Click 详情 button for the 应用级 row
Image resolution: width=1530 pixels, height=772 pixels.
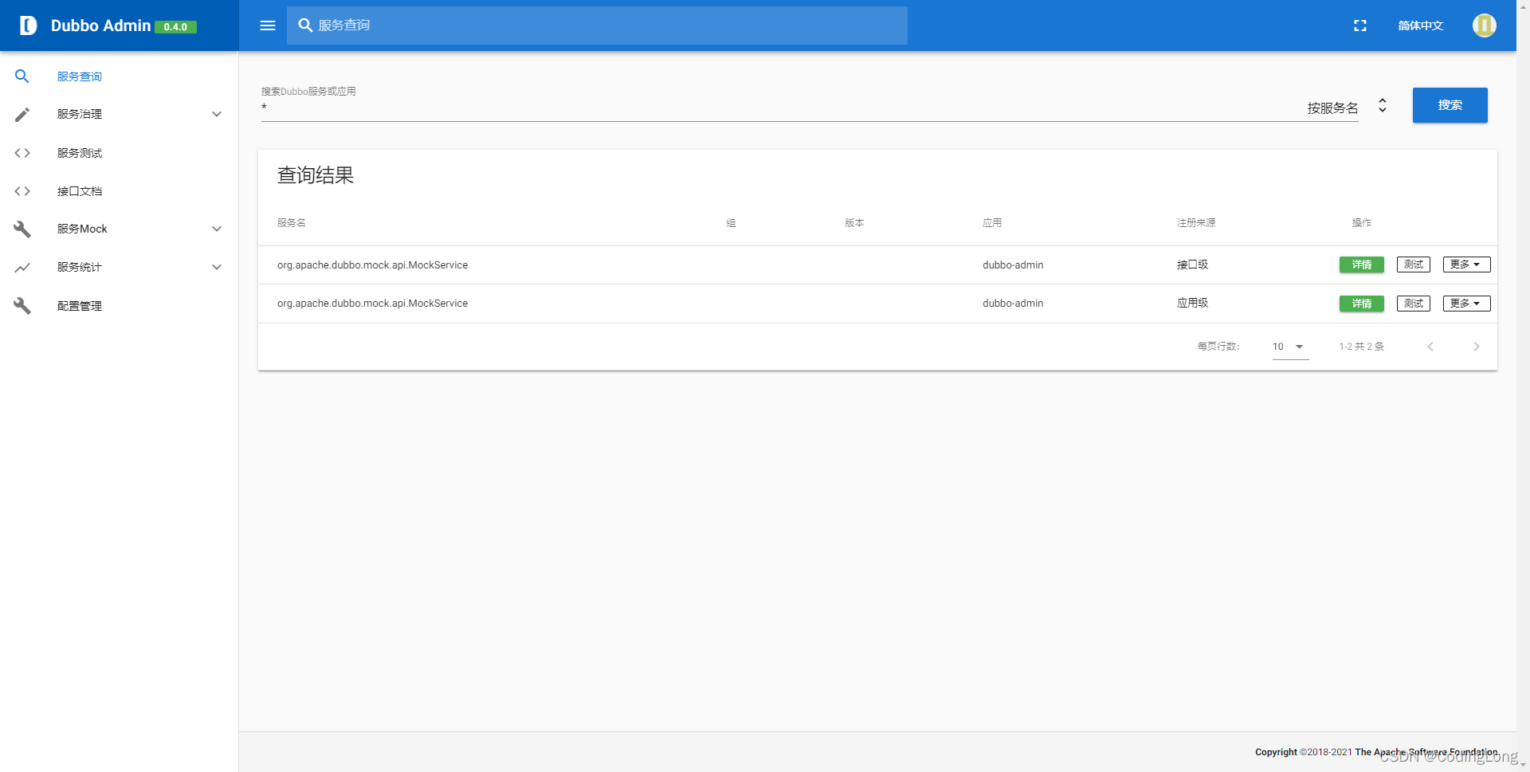pos(1361,304)
